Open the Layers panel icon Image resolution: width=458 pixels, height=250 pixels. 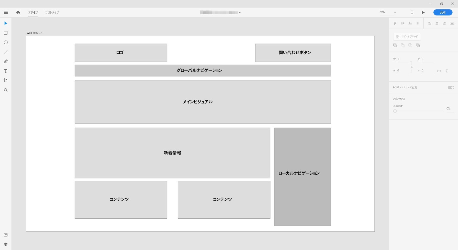click(5, 244)
